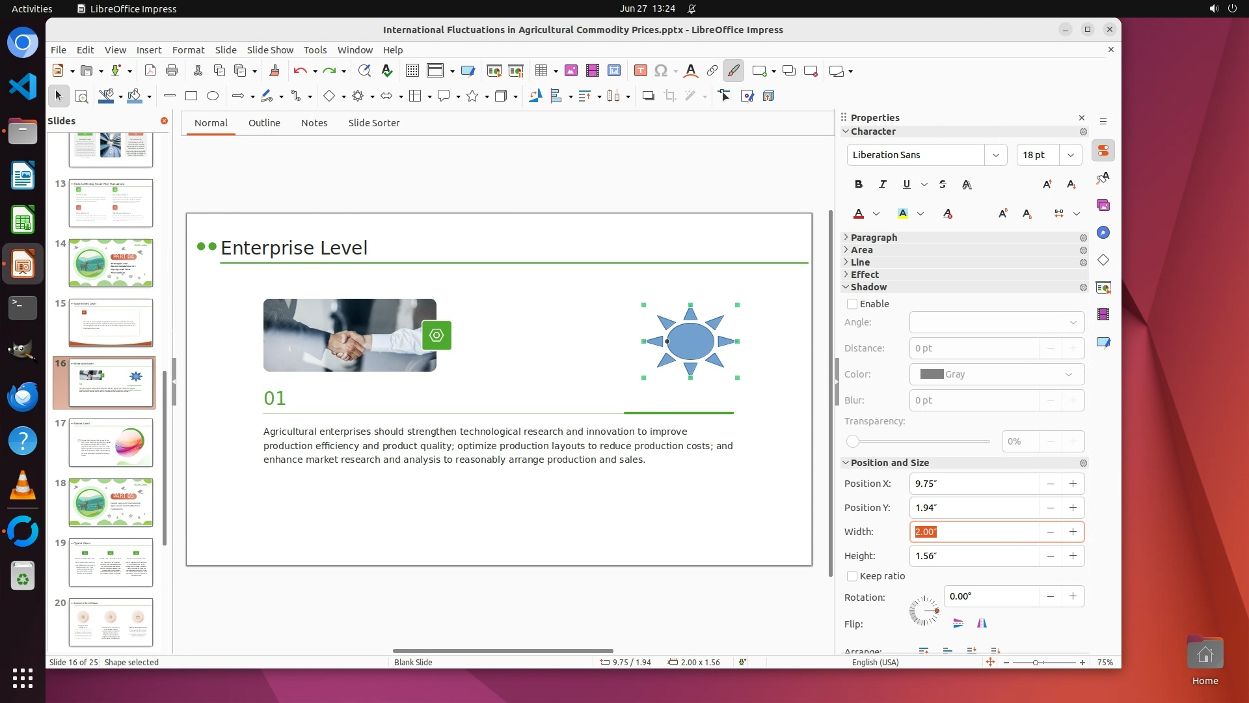Select the Ellipse drawing tool
The image size is (1249, 703).
(x=213, y=96)
